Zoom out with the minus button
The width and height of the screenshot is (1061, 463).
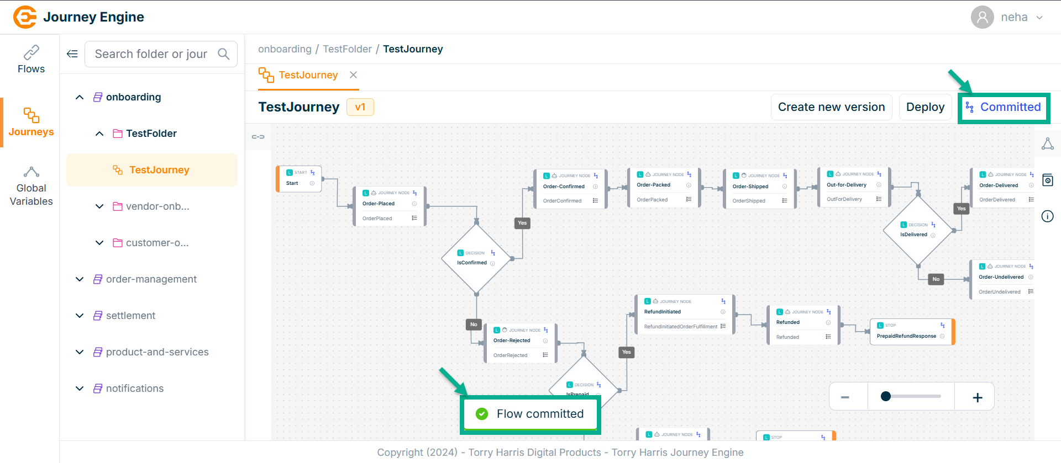tap(845, 397)
